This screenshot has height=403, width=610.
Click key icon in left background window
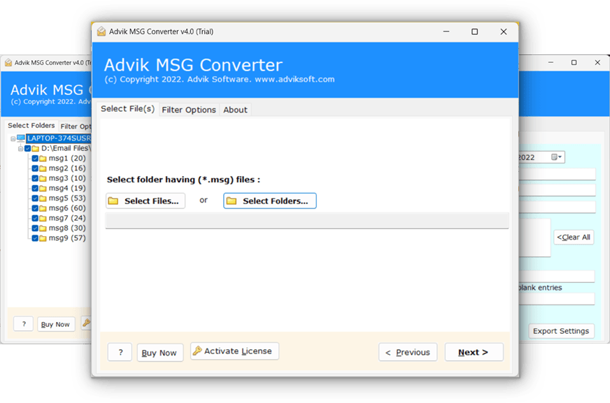86,322
